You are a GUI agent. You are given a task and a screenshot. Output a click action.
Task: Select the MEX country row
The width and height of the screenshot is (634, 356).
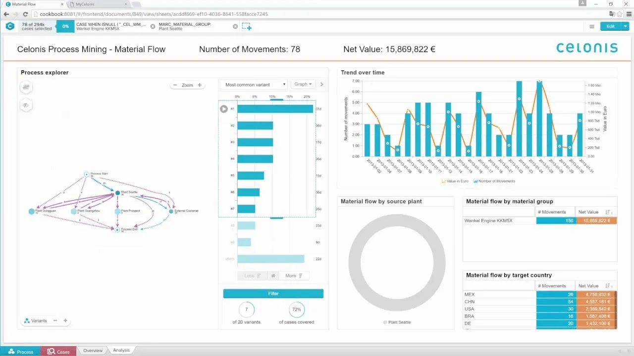coord(540,294)
